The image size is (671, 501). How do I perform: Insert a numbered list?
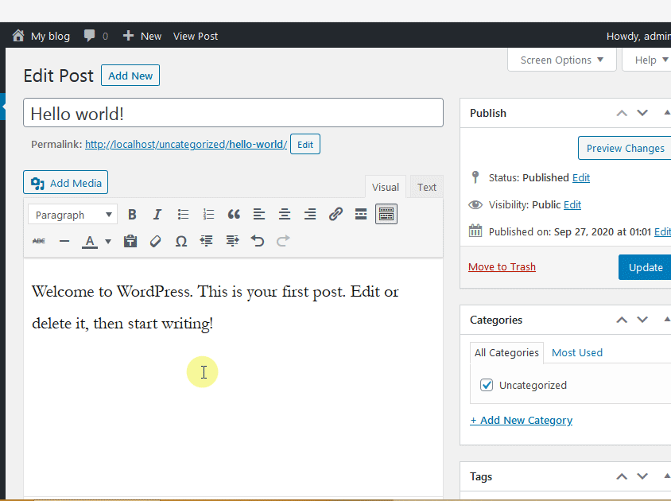click(208, 213)
